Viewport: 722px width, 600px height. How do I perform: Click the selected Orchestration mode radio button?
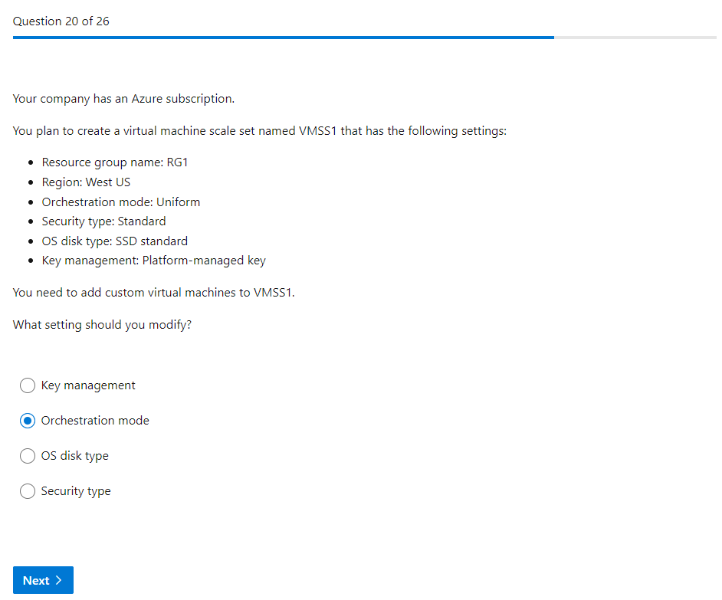point(28,421)
